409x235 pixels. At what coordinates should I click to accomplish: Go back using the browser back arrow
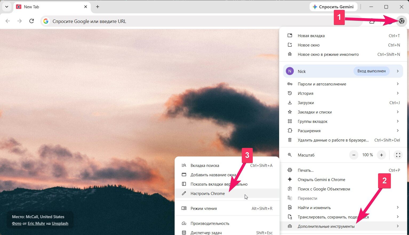[x=7, y=21]
